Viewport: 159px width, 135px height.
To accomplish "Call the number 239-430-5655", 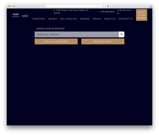I will point(107,12).
